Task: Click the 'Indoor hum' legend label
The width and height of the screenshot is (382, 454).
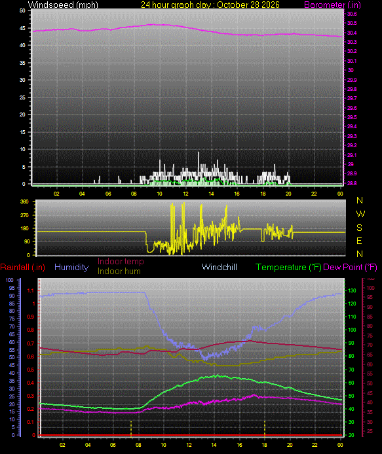Action: (119, 271)
